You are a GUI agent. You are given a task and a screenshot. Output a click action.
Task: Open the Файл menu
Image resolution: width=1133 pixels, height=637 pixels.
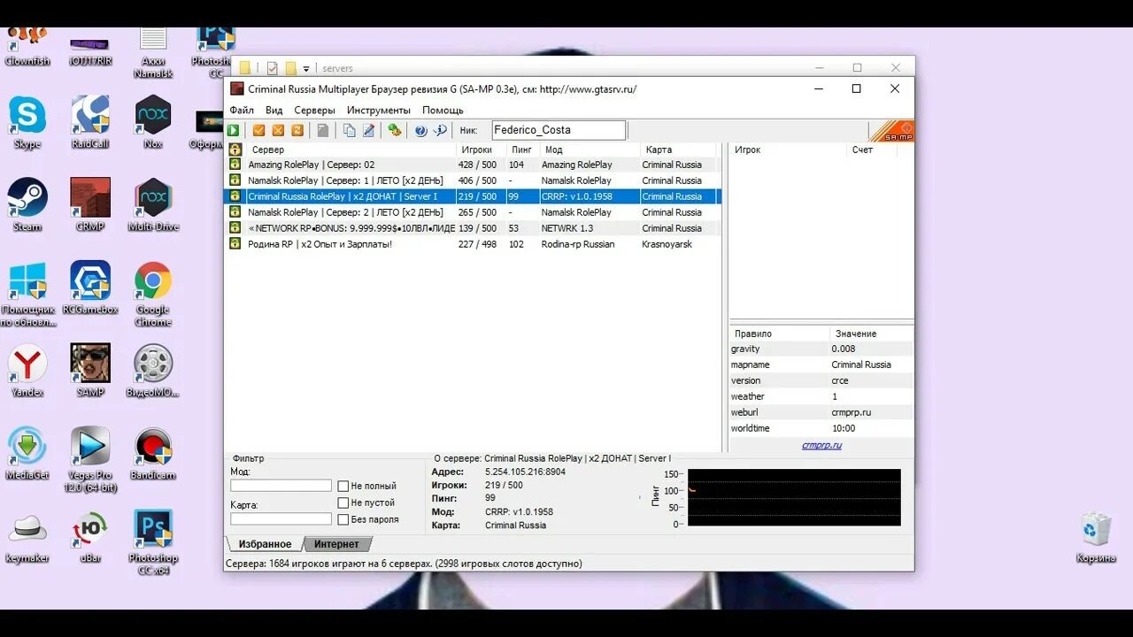coord(242,111)
